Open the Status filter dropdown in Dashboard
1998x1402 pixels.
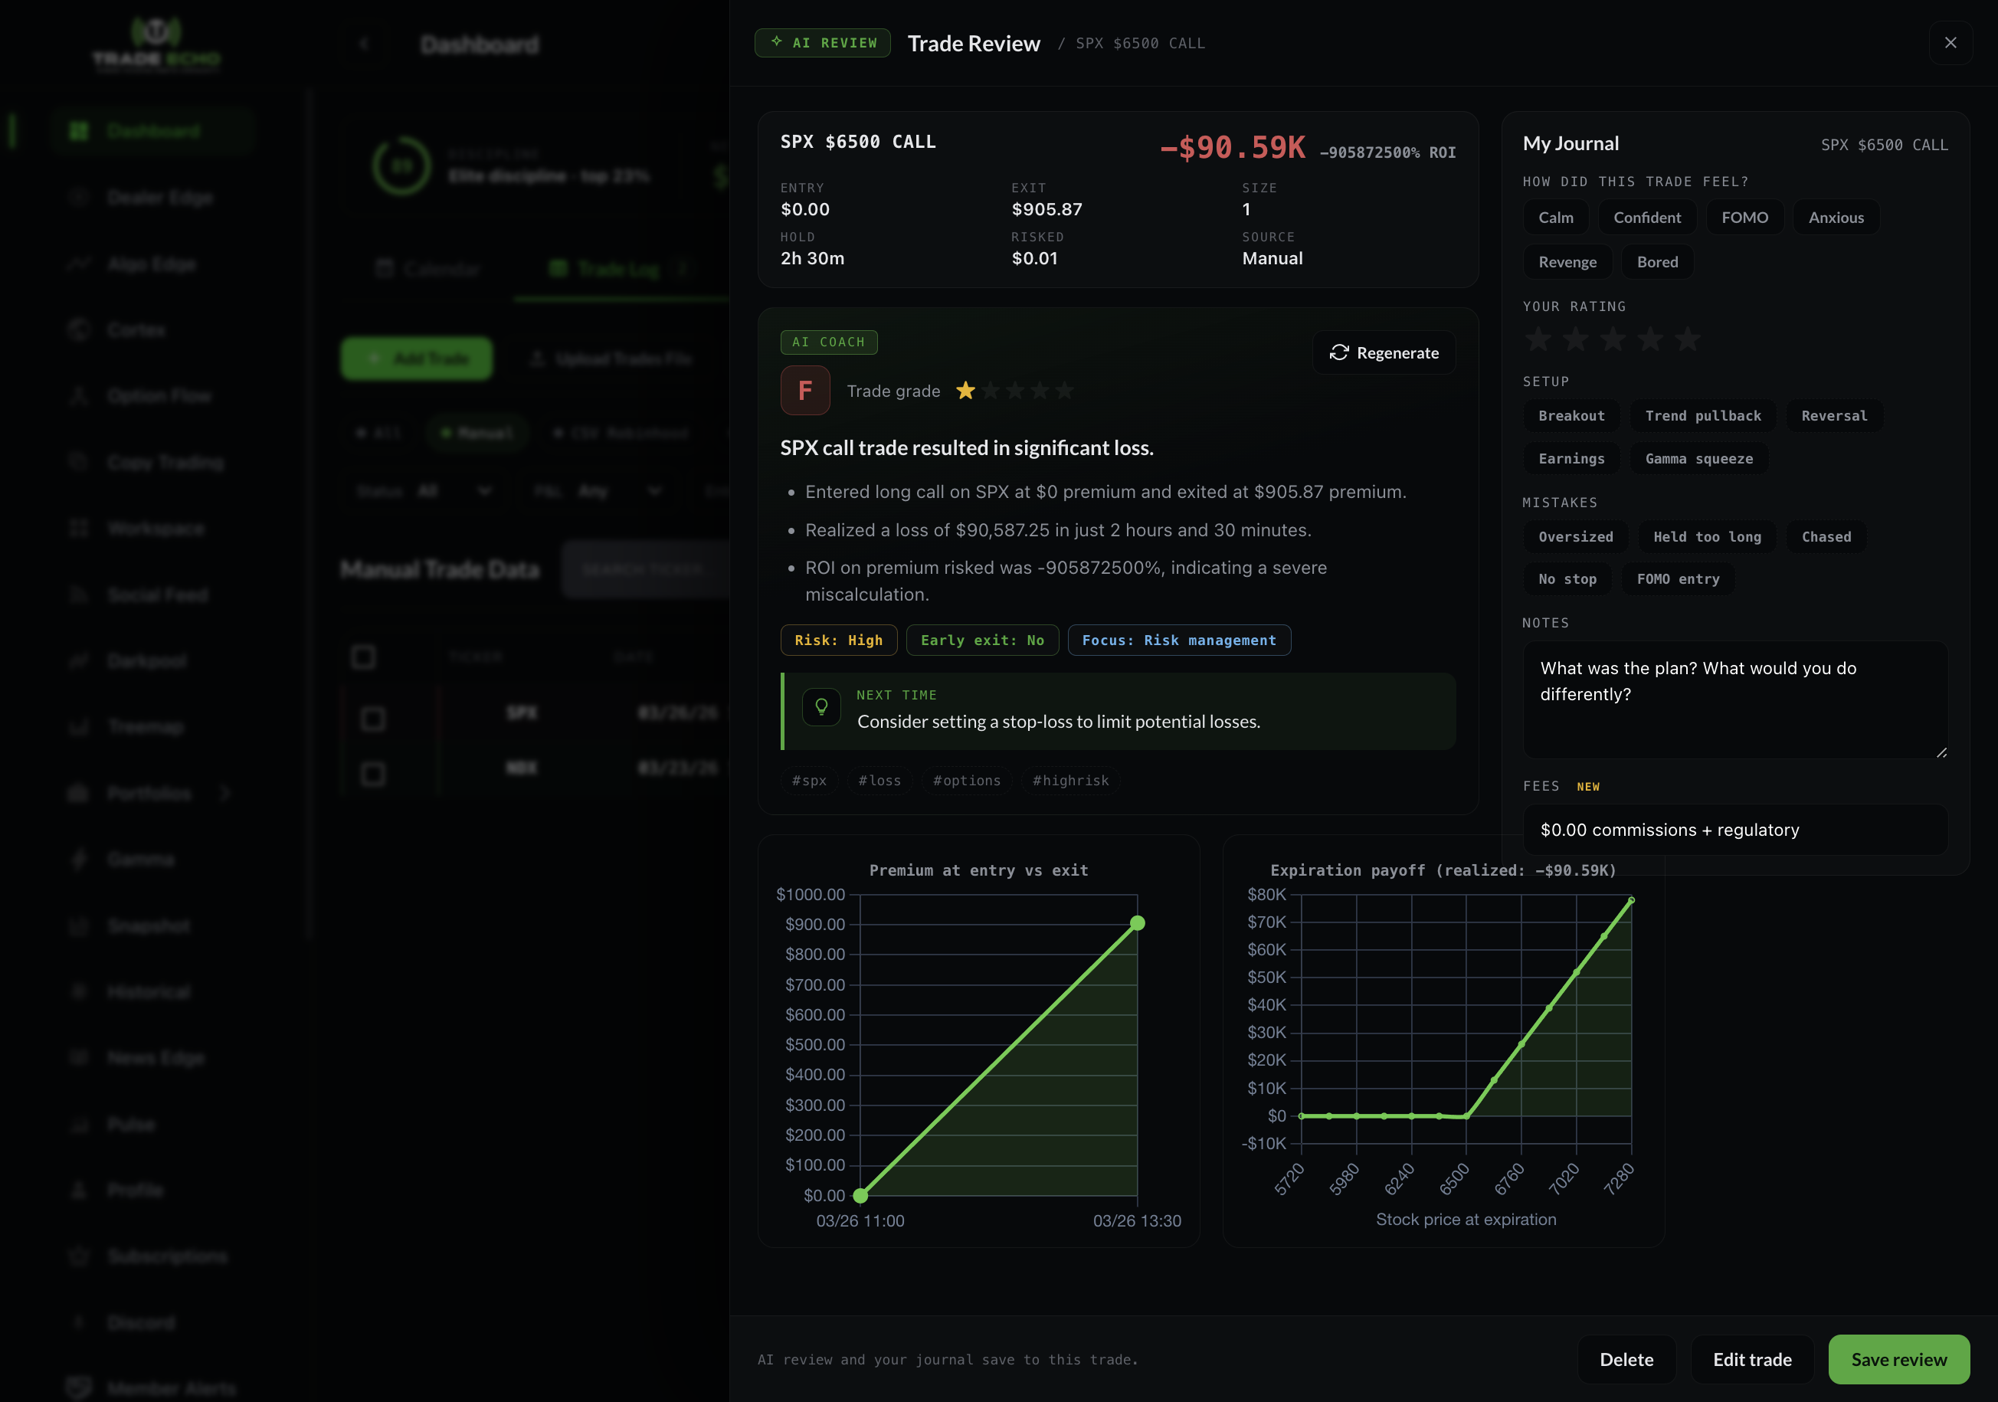point(424,491)
